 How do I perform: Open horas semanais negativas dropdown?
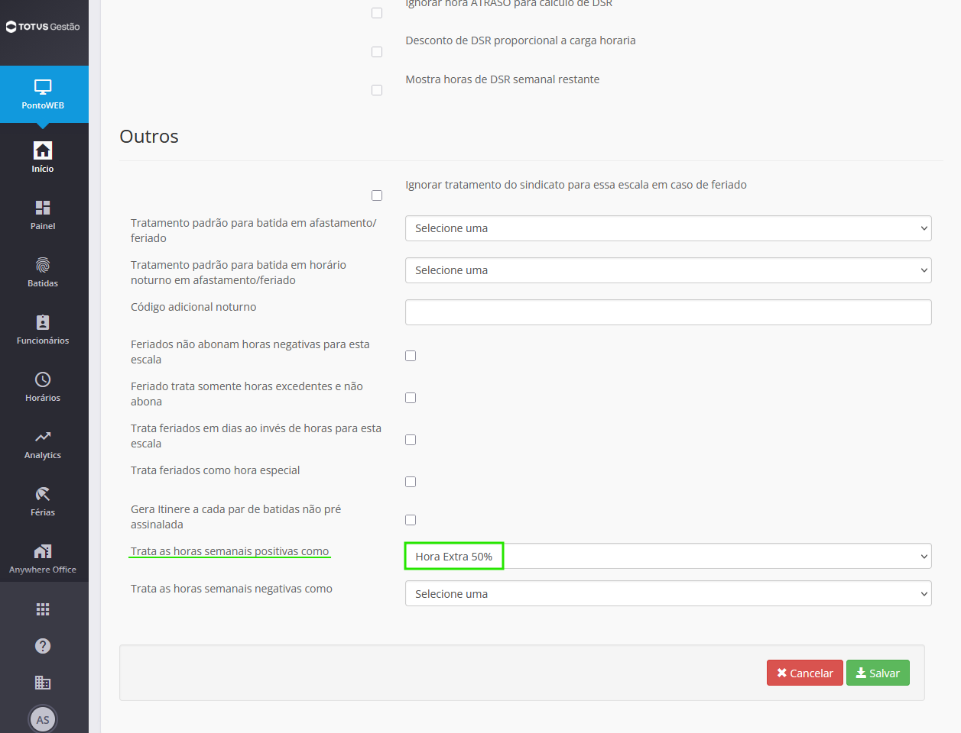[668, 594]
